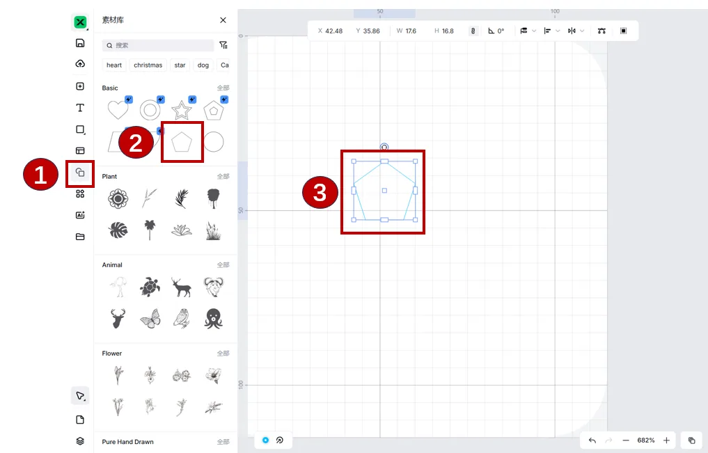Select the rectangle shape tool
Screen dimensions: 708x453
point(80,129)
